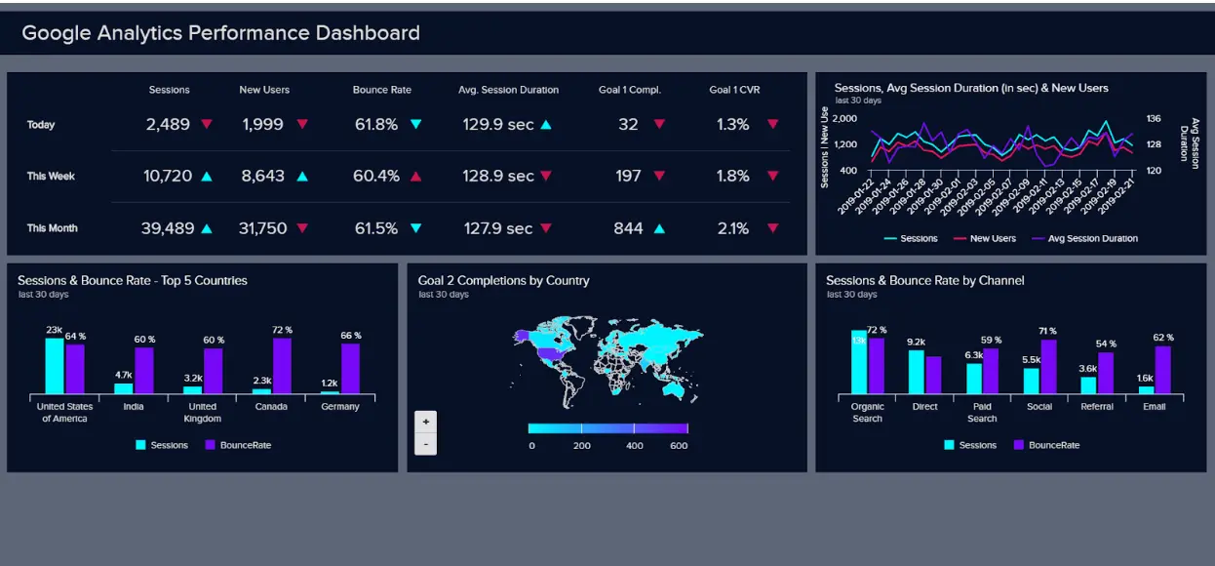Click the red up arrow beside This Week Bounce Rate
Screen dimensions: 1215x566
(x=414, y=176)
